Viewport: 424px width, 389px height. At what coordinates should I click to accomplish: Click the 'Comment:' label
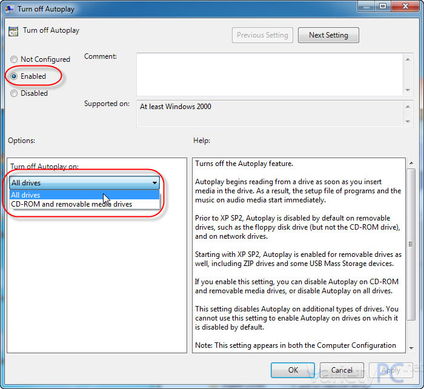[101, 56]
